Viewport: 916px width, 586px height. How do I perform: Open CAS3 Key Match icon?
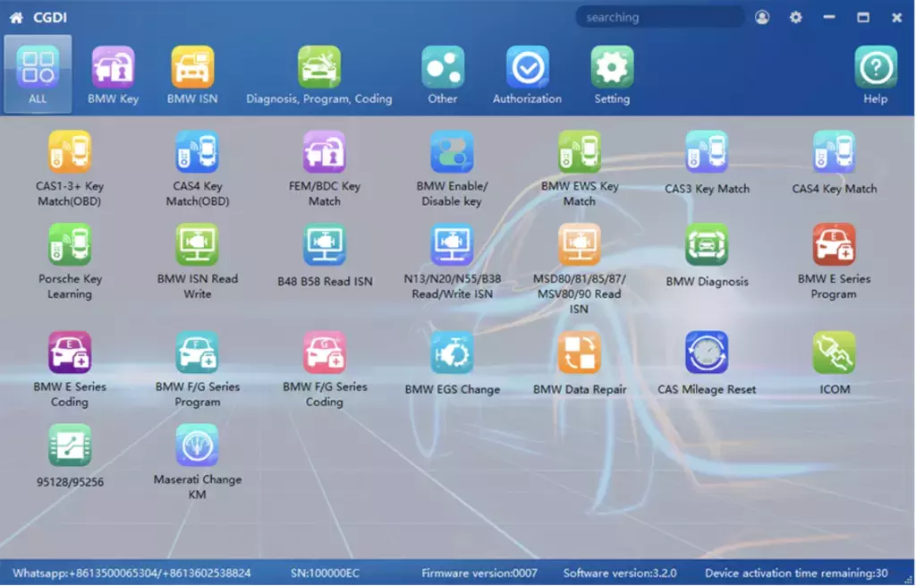pyautogui.click(x=707, y=152)
